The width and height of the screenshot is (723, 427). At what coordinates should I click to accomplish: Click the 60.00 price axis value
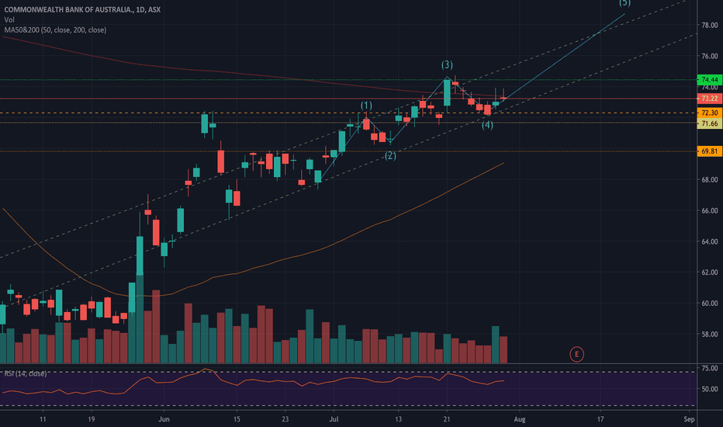click(709, 304)
